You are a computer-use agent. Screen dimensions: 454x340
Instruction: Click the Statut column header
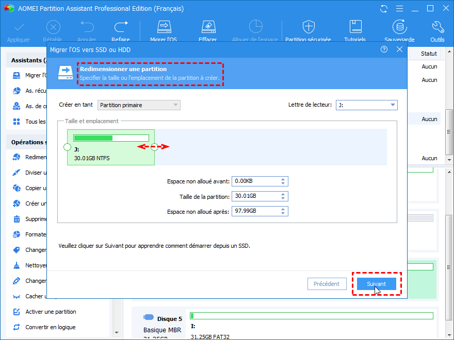pos(429,54)
